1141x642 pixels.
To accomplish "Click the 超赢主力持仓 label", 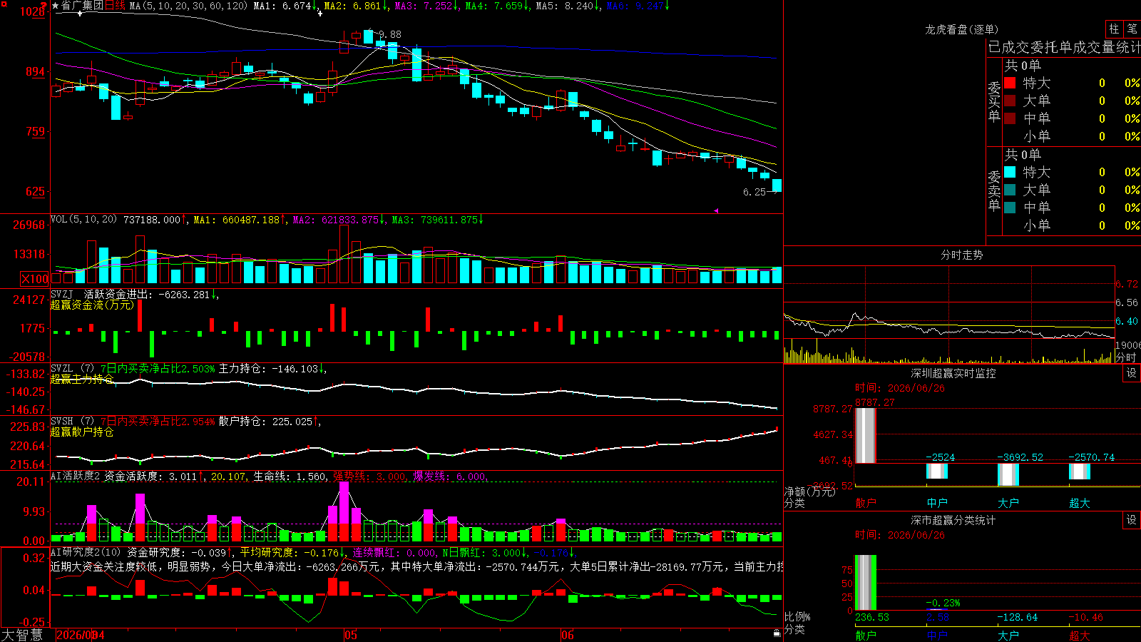I will 82,379.
